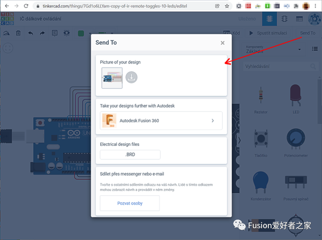Redo the last action
322x240 pixels.
[x=42, y=33]
